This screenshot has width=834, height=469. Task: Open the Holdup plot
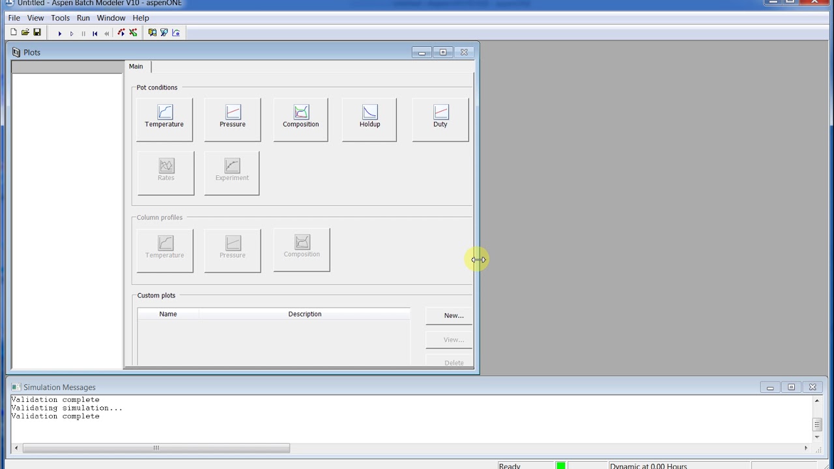click(x=369, y=119)
